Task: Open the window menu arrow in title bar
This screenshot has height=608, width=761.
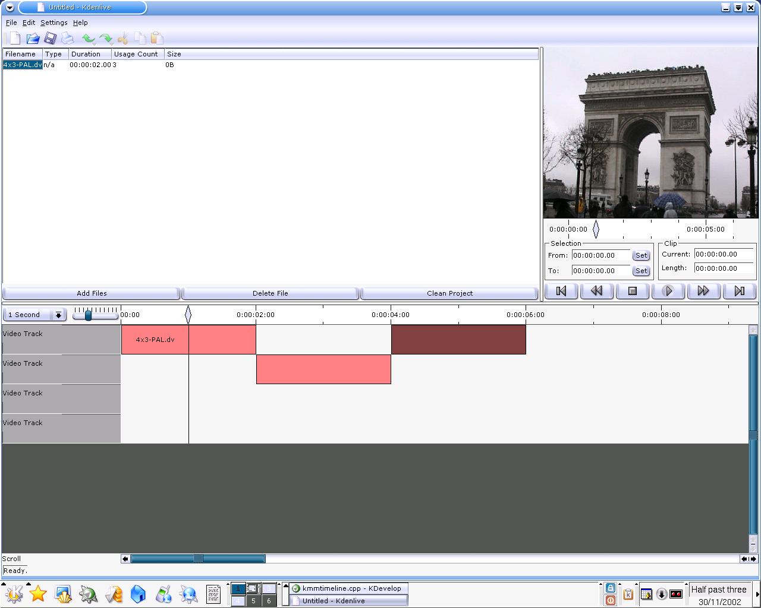Action: [x=10, y=8]
